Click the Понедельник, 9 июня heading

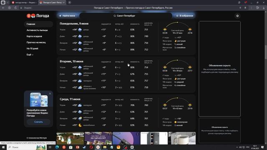(74, 24)
